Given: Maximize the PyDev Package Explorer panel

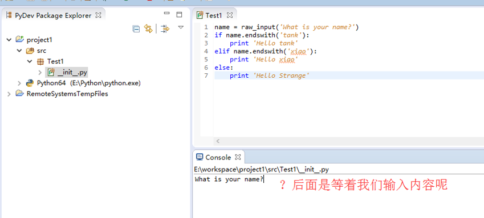Looking at the screenshot, I should pyautogui.click(x=179, y=14).
